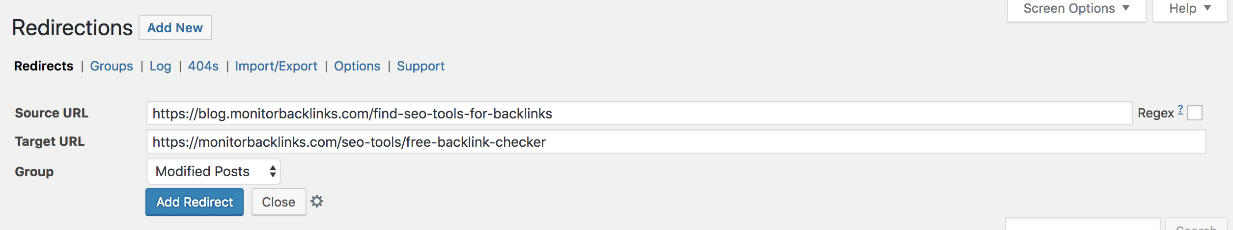Open the Log tab

click(160, 66)
